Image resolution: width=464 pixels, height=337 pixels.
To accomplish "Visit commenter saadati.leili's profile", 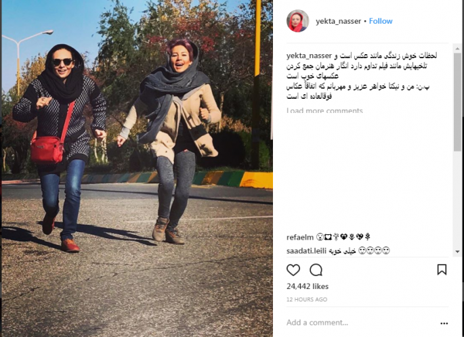I will pos(306,251).
